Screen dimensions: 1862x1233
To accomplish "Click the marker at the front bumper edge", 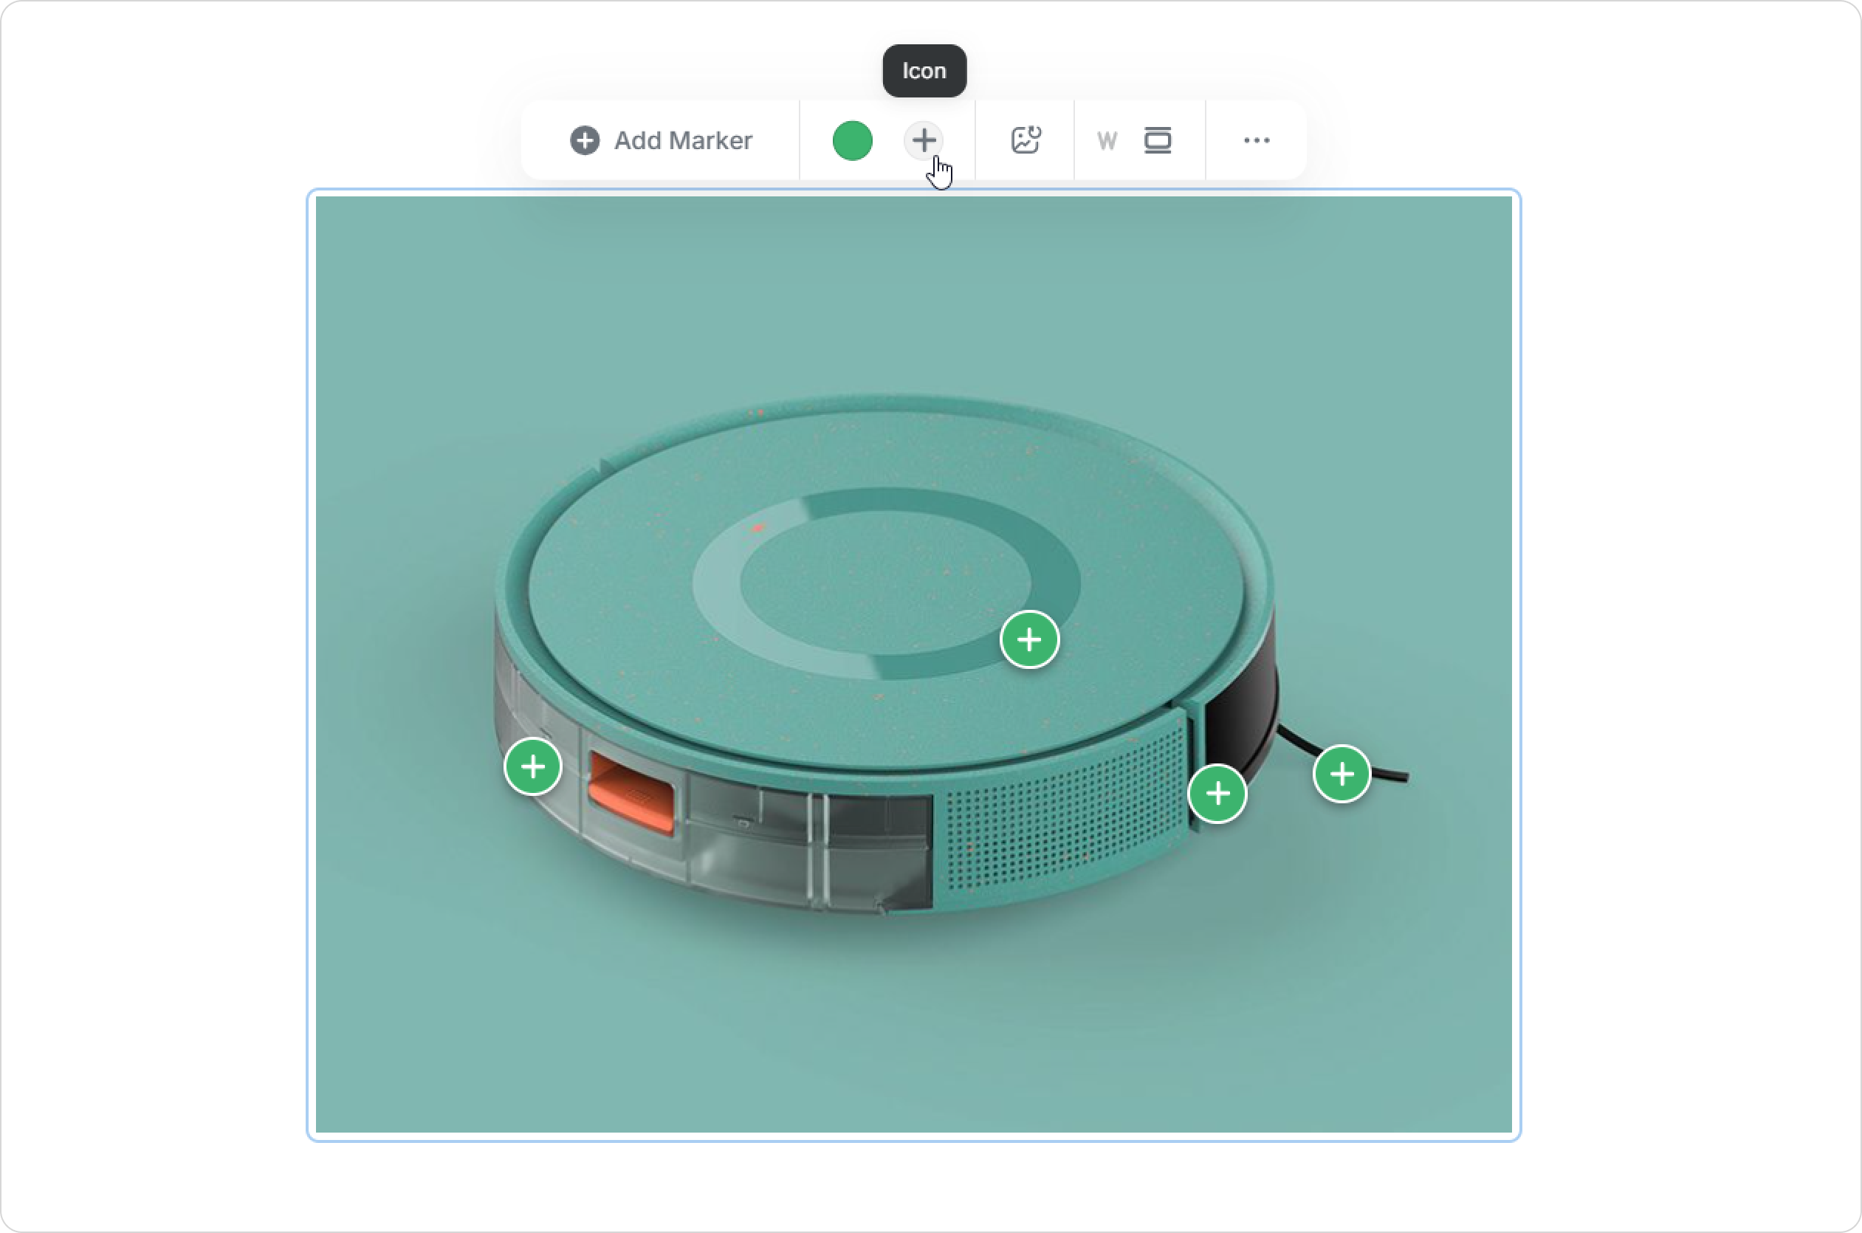I will (1217, 794).
